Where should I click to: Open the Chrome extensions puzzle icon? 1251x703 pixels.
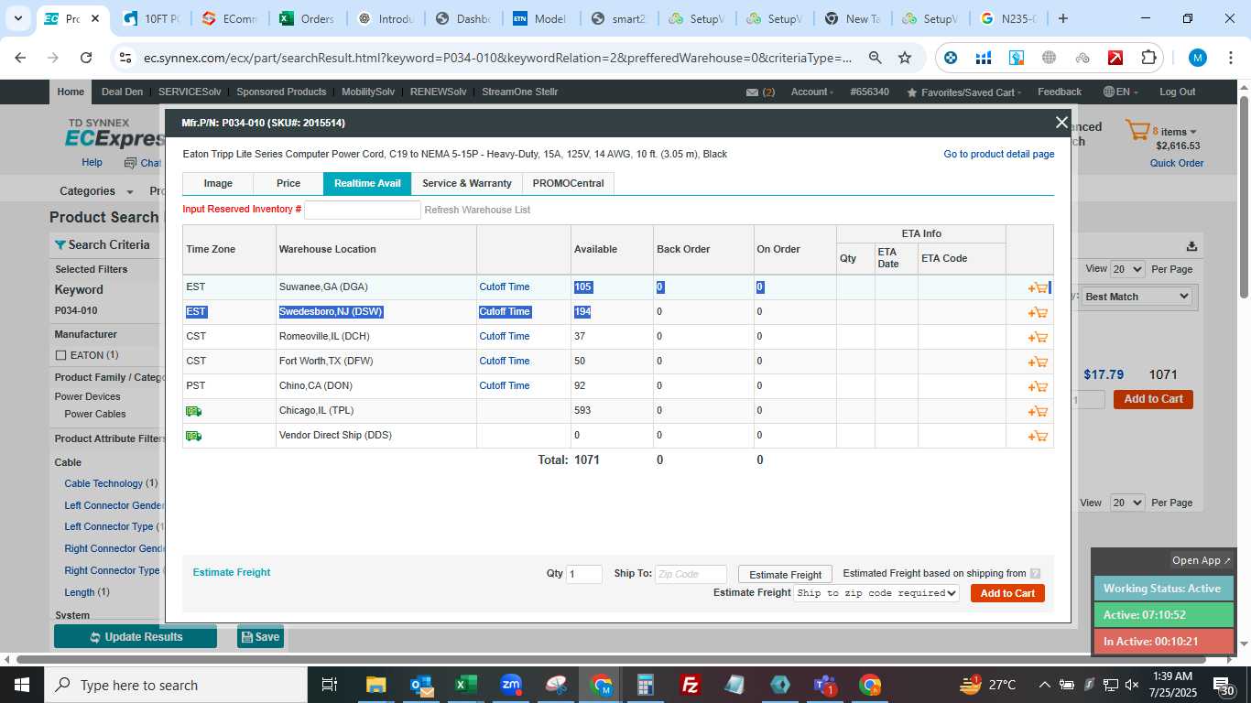coord(1148,58)
